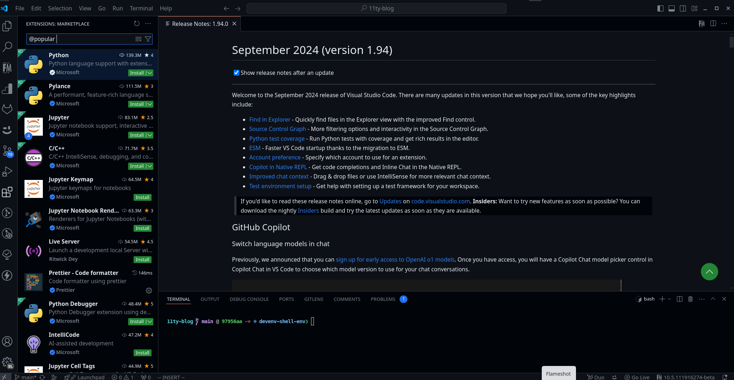Open notifications bell in status bar
Screen dimensions: 734x380
(725, 377)
